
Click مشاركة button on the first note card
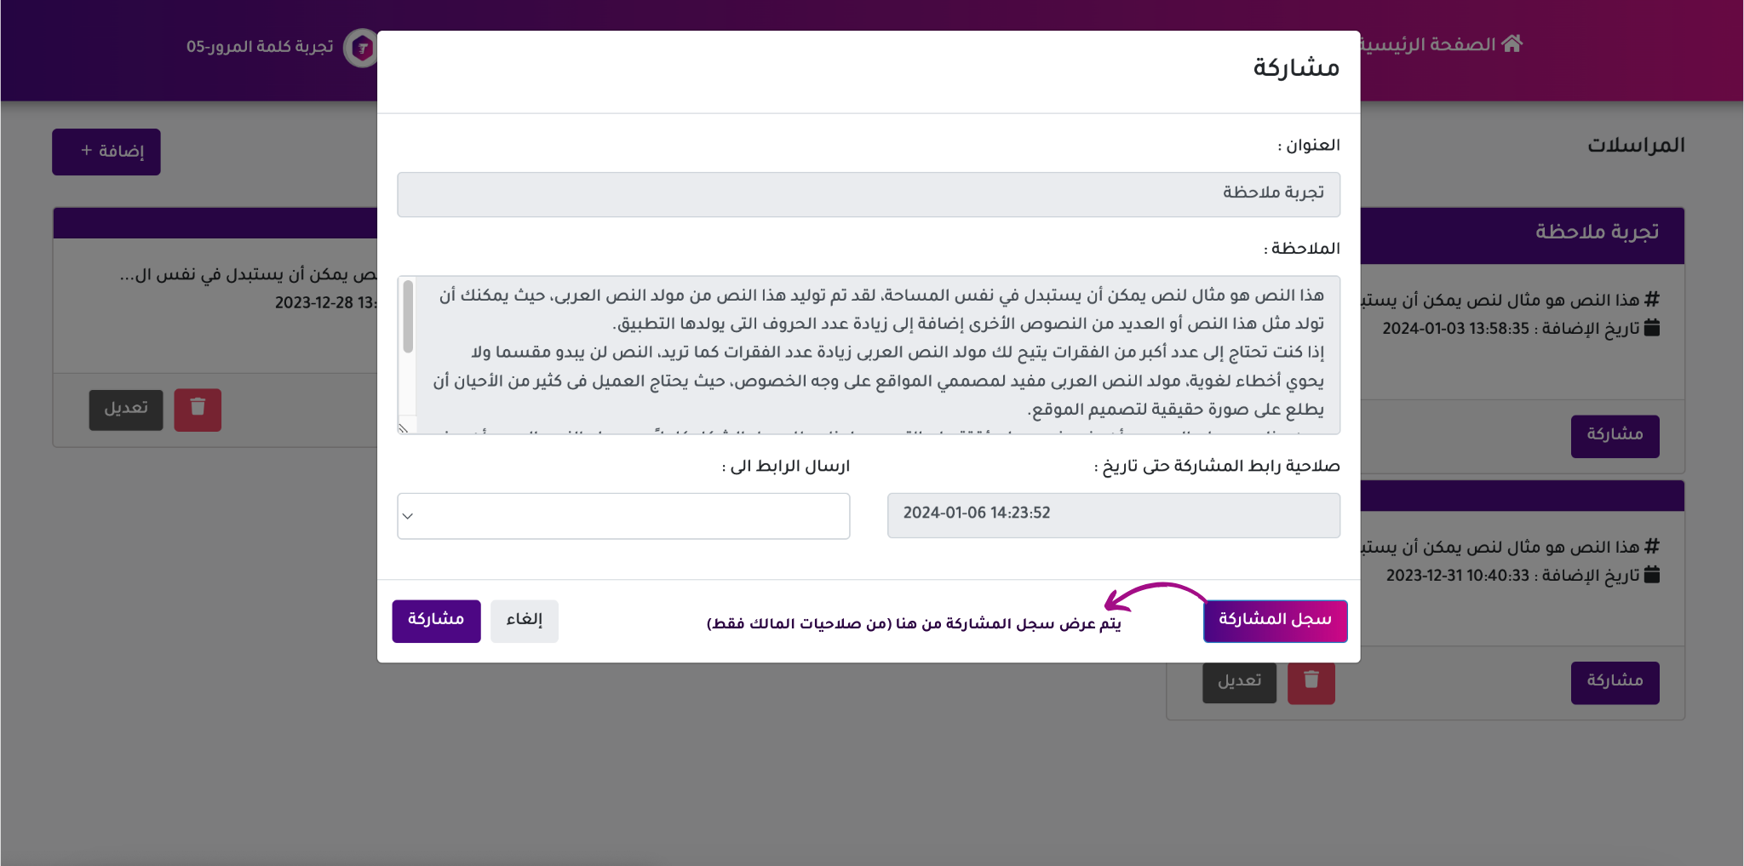click(1615, 436)
